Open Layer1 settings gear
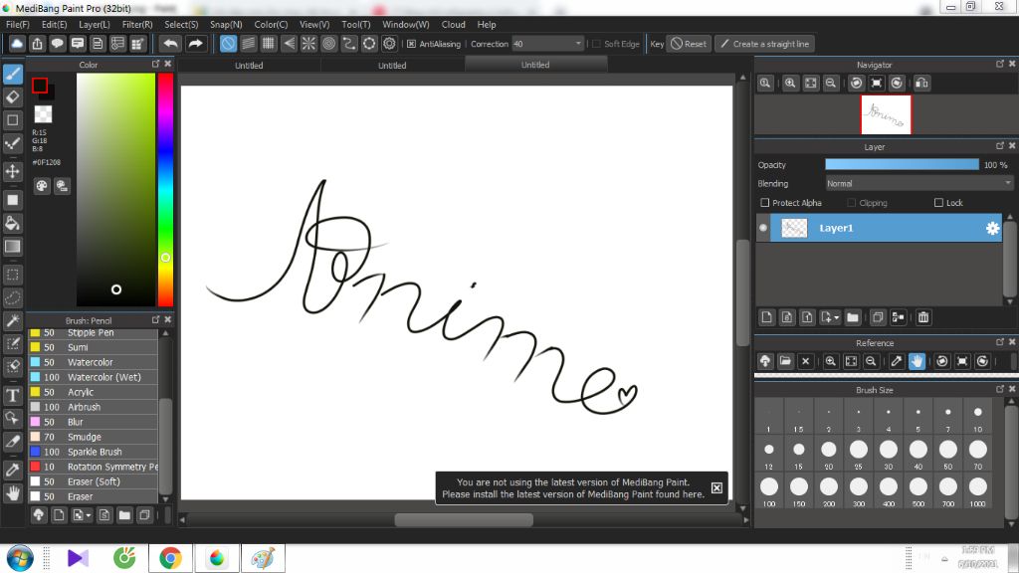The height and width of the screenshot is (573, 1019). point(992,228)
